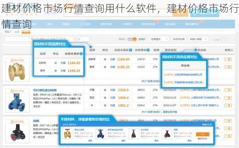The width and height of the screenshot is (239, 148).
Task: Click 收藏 for price 1040.4 row
Action: [x=112, y=97]
